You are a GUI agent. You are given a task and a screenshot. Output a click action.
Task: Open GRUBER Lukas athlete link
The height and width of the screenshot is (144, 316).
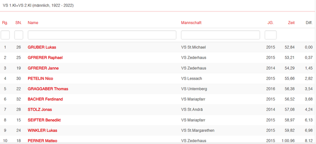pos(42,47)
